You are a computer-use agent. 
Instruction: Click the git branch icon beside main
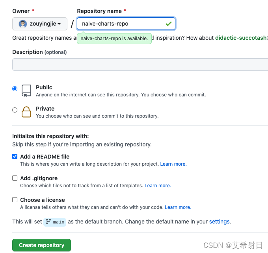pyautogui.click(x=48, y=222)
